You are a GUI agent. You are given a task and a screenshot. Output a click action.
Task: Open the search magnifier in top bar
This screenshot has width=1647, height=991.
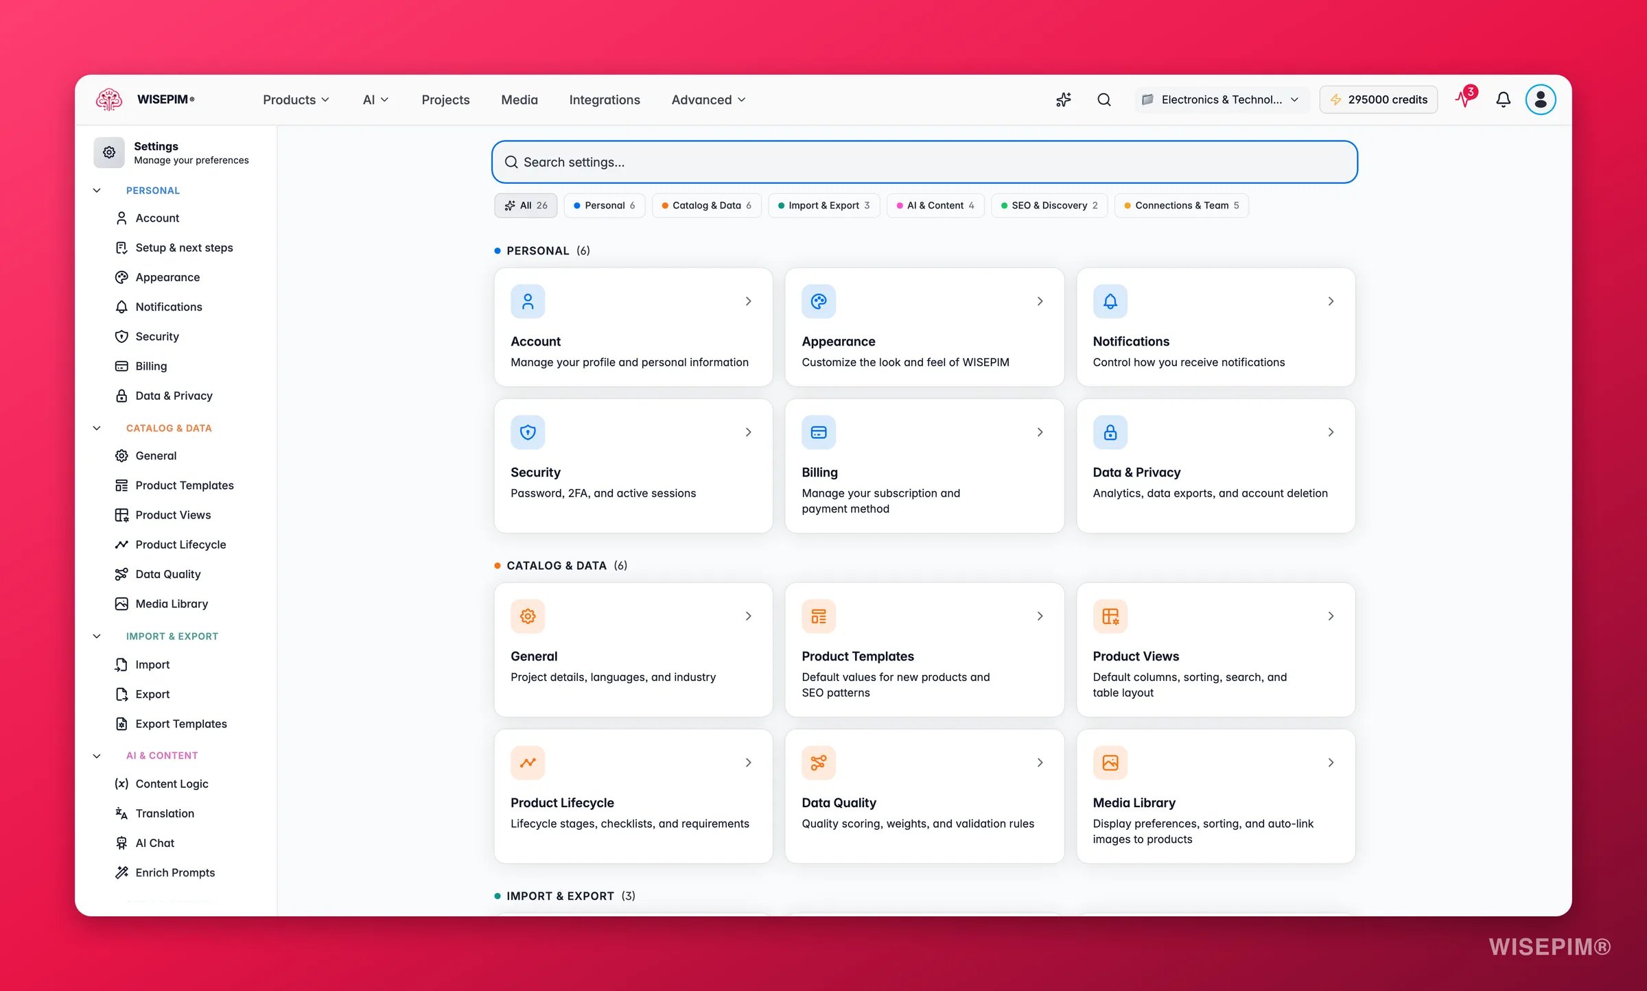tap(1103, 99)
